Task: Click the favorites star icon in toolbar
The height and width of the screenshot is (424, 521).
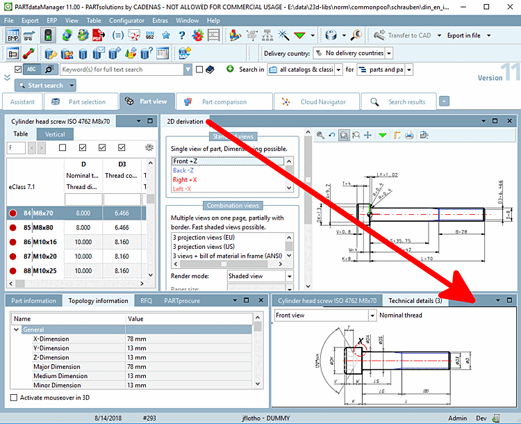Action: click(165, 35)
